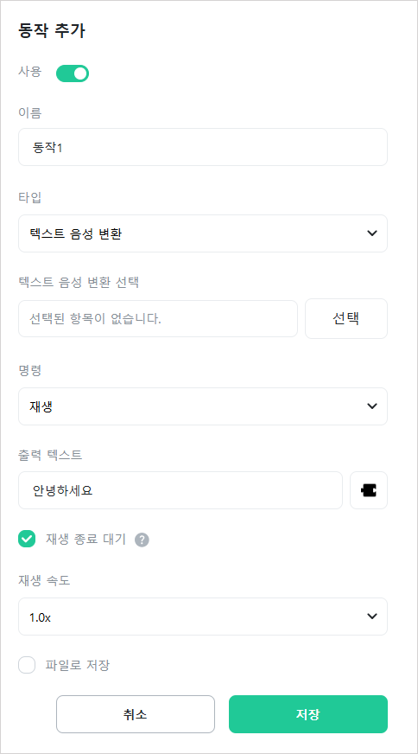Screen dimensions: 418x754
Task: Expand the 1.0x playback speed dropdown
Action: pos(203,617)
